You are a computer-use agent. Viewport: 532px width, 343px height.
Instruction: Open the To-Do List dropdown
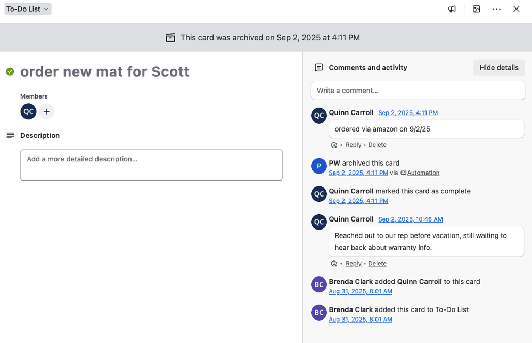pos(28,9)
